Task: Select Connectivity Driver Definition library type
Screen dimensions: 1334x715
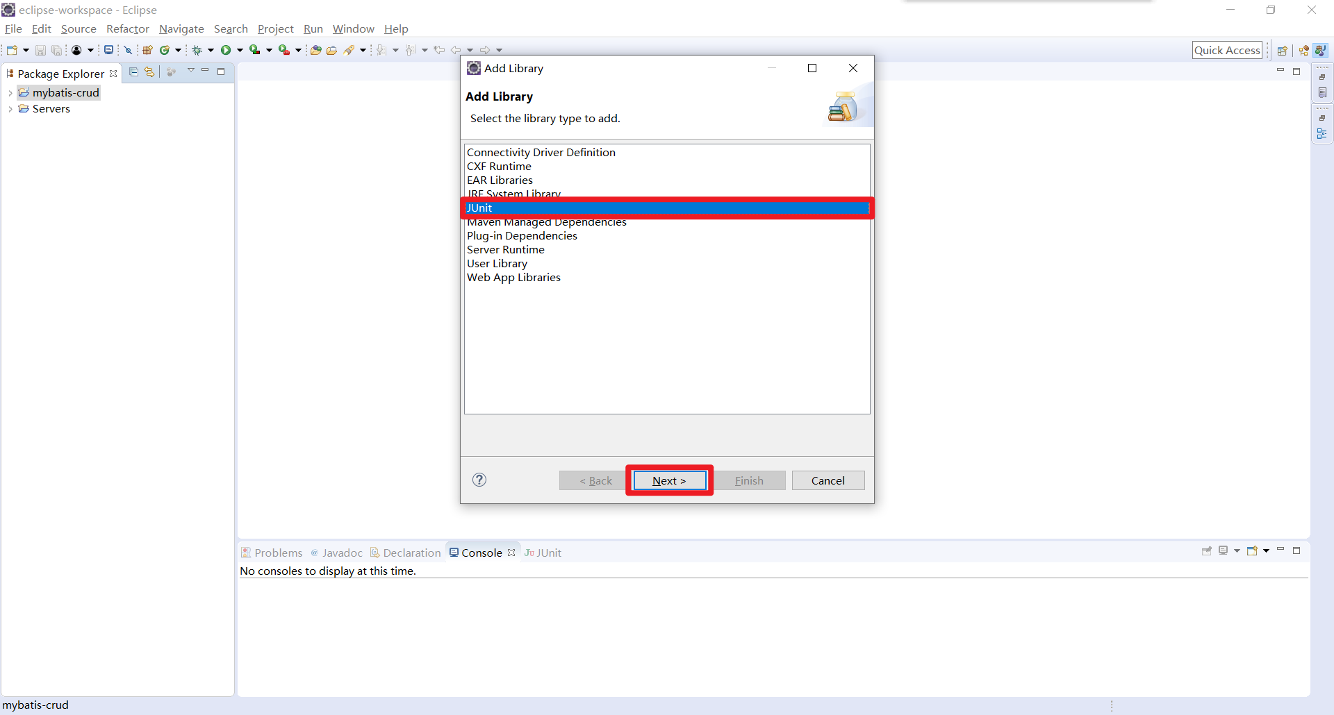Action: (667, 152)
